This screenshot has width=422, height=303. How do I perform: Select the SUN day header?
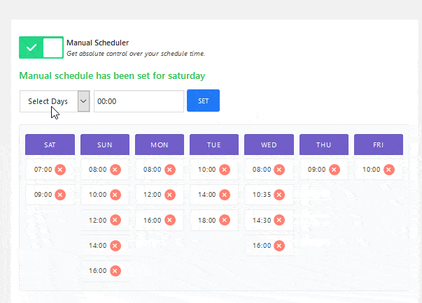[105, 145]
